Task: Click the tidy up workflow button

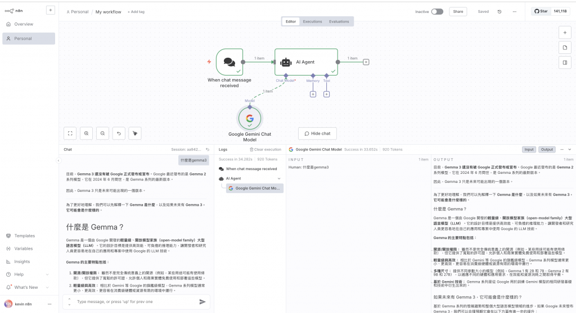Action: (x=135, y=134)
